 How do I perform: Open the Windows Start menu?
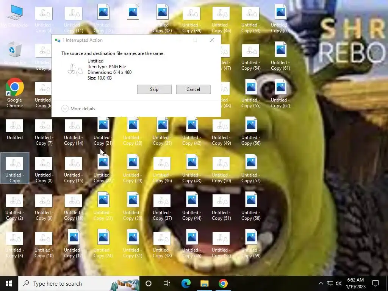(9, 283)
